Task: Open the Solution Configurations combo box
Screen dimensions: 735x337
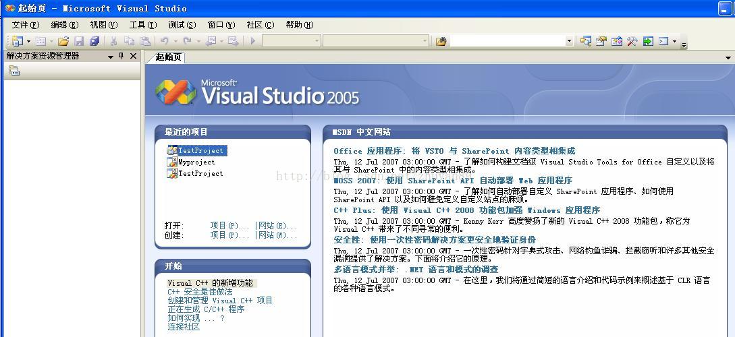Action: point(292,41)
